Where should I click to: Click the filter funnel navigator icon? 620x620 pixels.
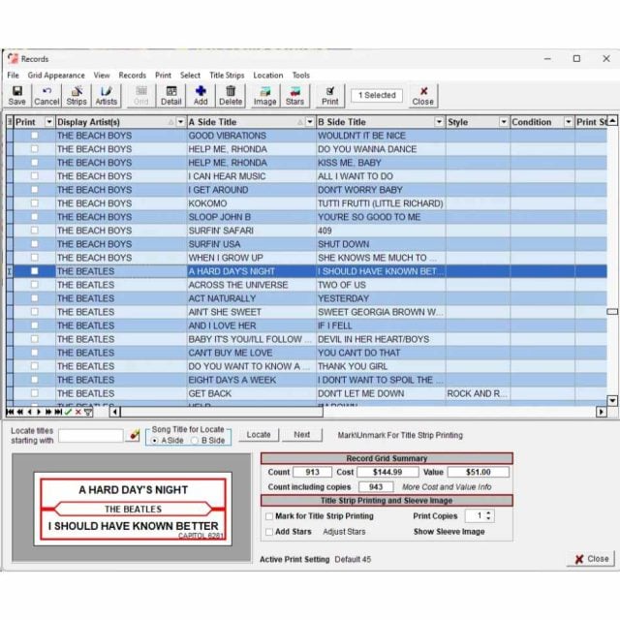[88, 413]
